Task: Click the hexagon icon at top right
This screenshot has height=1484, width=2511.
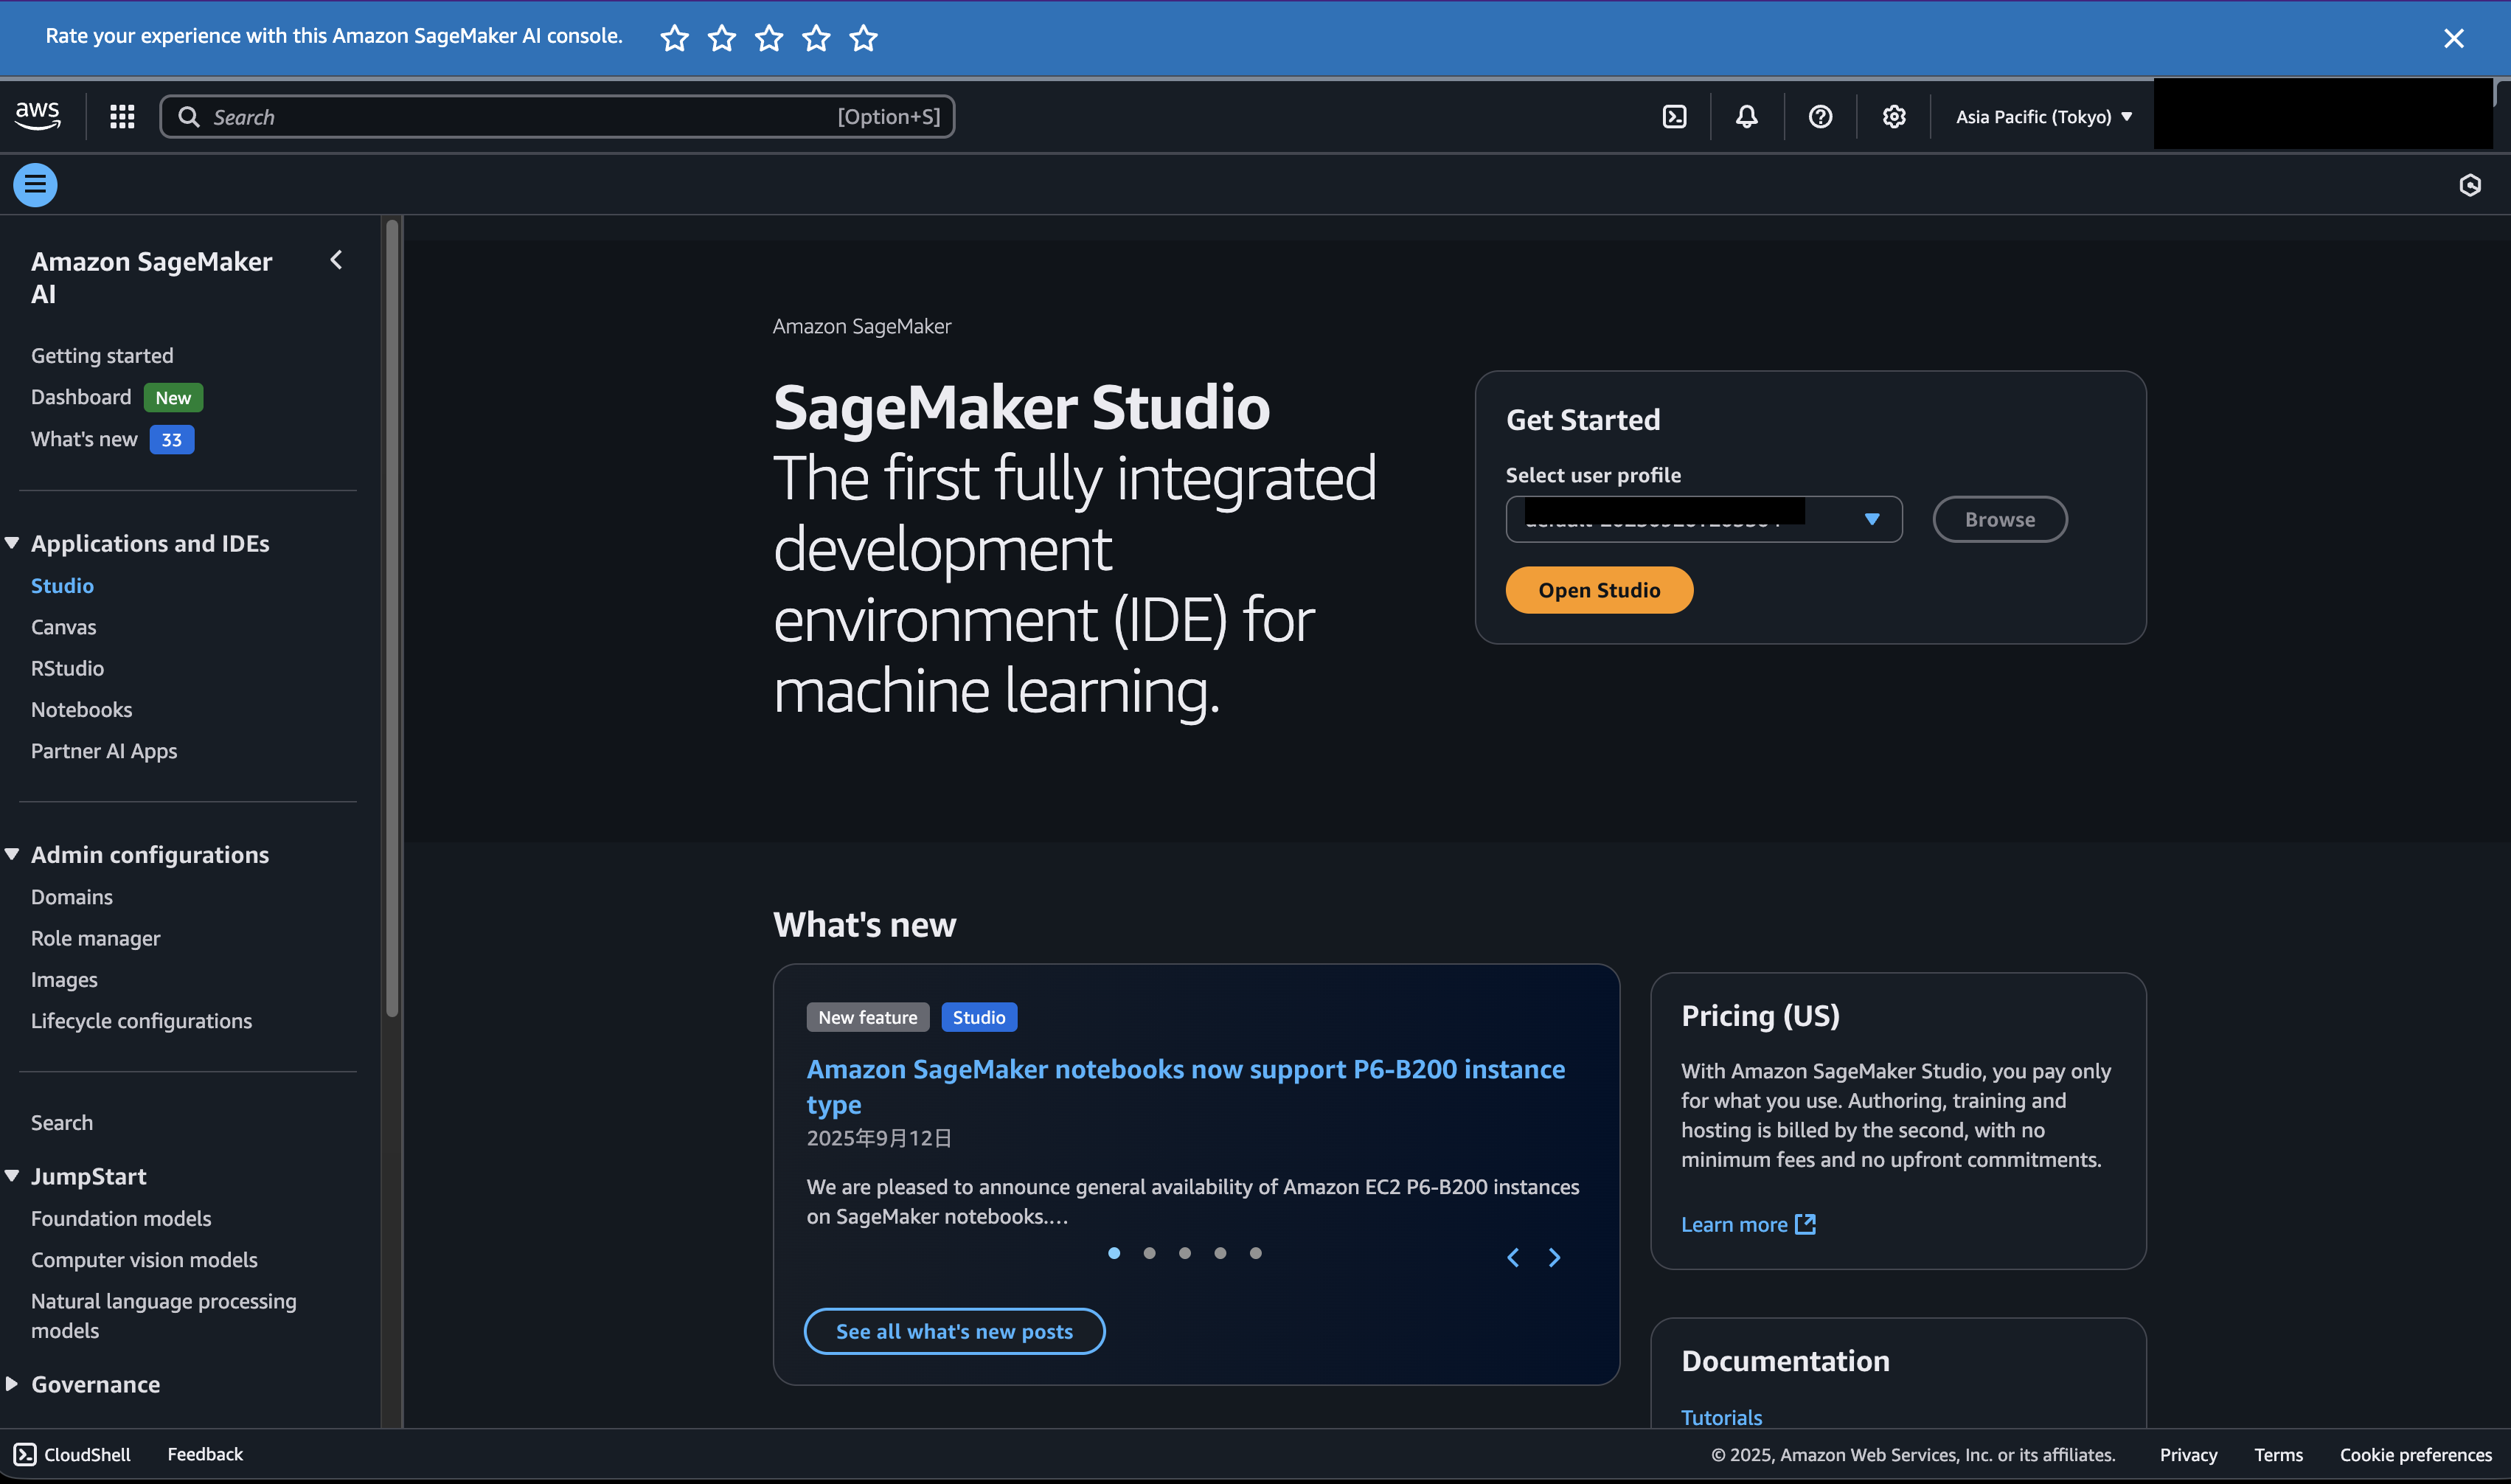Action: 2469,185
